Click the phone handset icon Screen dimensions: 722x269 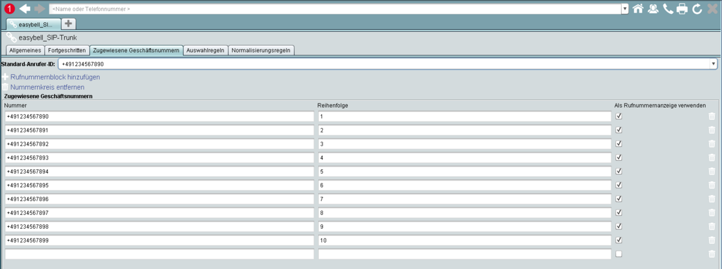click(668, 8)
